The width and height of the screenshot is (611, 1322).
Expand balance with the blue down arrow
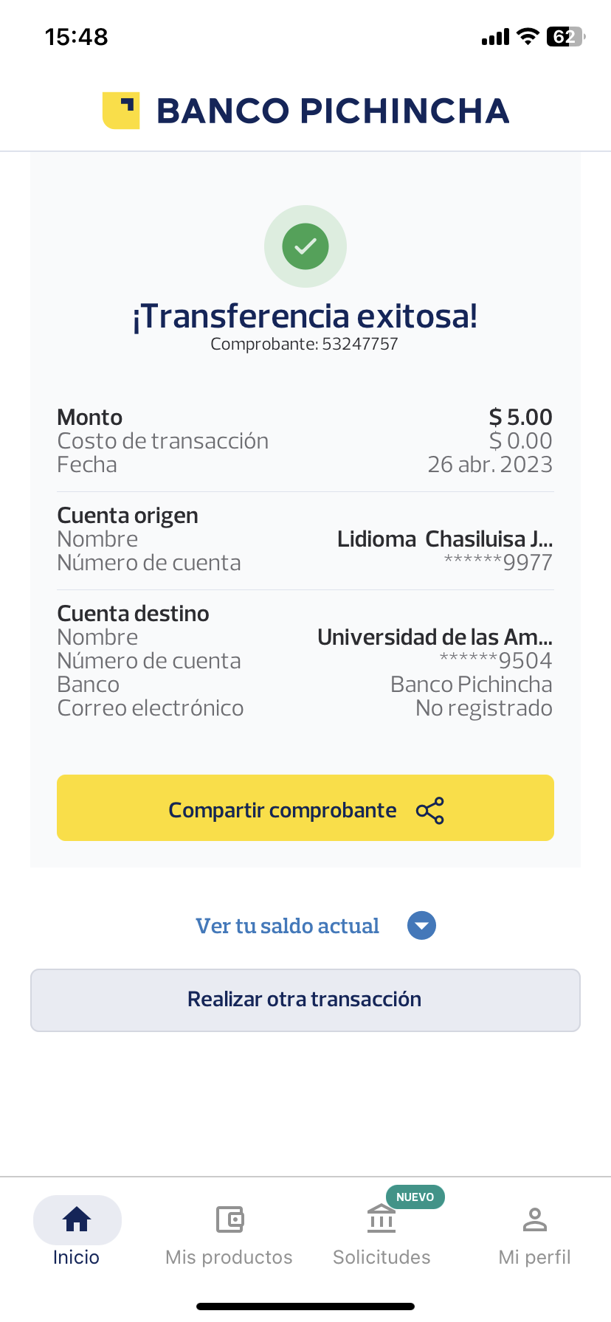(x=422, y=926)
